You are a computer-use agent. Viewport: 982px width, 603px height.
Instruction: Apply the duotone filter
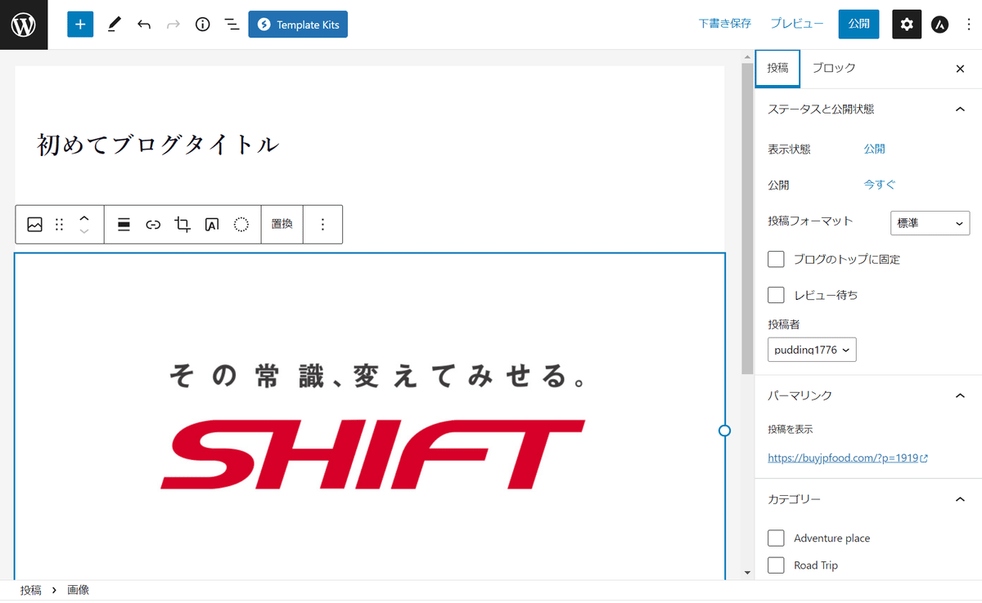[x=241, y=224]
